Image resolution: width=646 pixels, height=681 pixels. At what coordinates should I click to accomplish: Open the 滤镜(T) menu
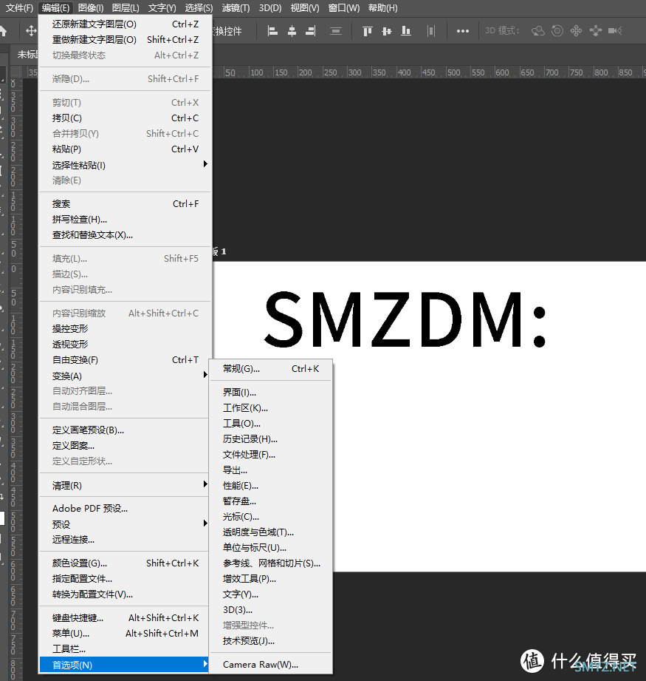[x=236, y=8]
